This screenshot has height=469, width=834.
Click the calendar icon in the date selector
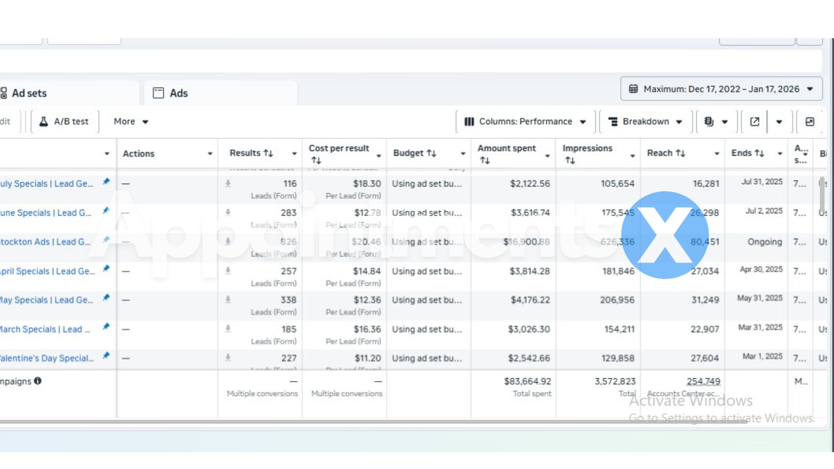(633, 89)
